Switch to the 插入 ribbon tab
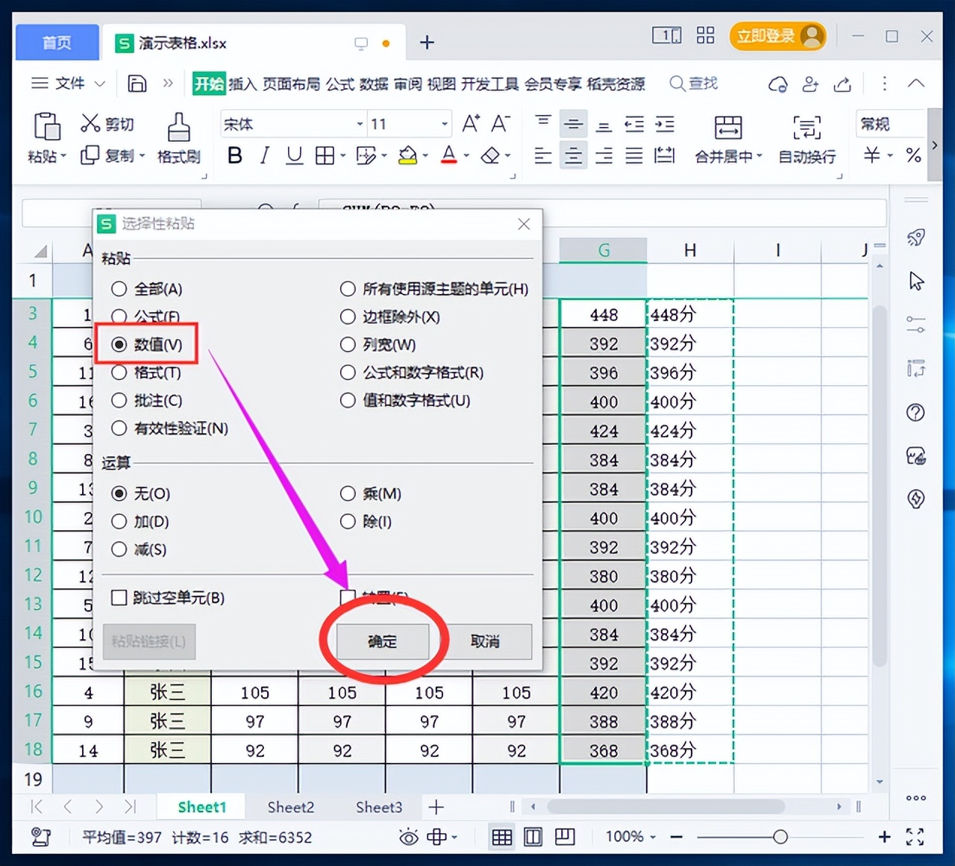This screenshot has width=955, height=866. point(242,84)
